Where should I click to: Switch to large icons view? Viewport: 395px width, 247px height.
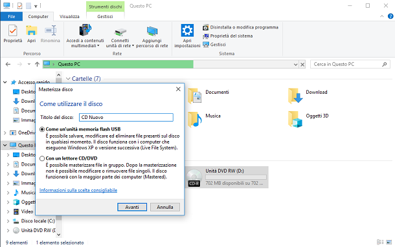point(389,242)
